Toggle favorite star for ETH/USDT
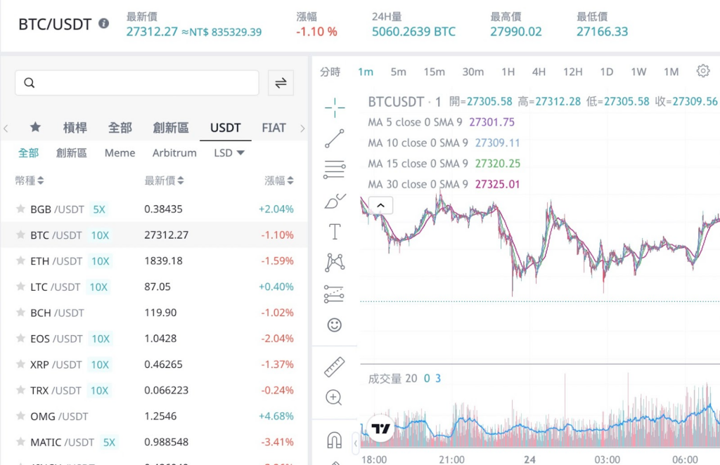Viewport: 720px width, 465px height. point(20,261)
